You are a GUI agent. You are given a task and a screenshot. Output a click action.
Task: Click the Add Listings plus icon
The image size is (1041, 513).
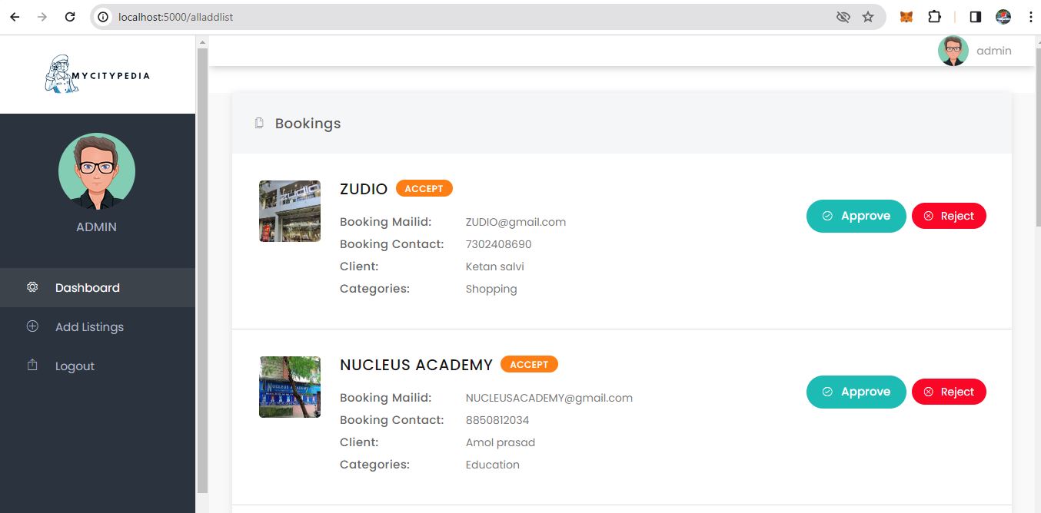[32, 326]
